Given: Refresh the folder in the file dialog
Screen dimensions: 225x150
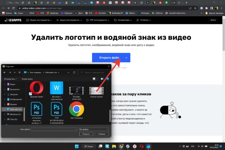Looking at the screenshot, I should coord(74,73).
